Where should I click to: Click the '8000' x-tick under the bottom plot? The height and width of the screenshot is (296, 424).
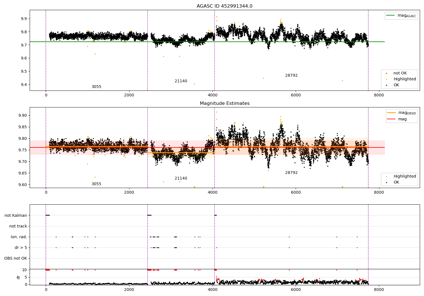coord(379,289)
